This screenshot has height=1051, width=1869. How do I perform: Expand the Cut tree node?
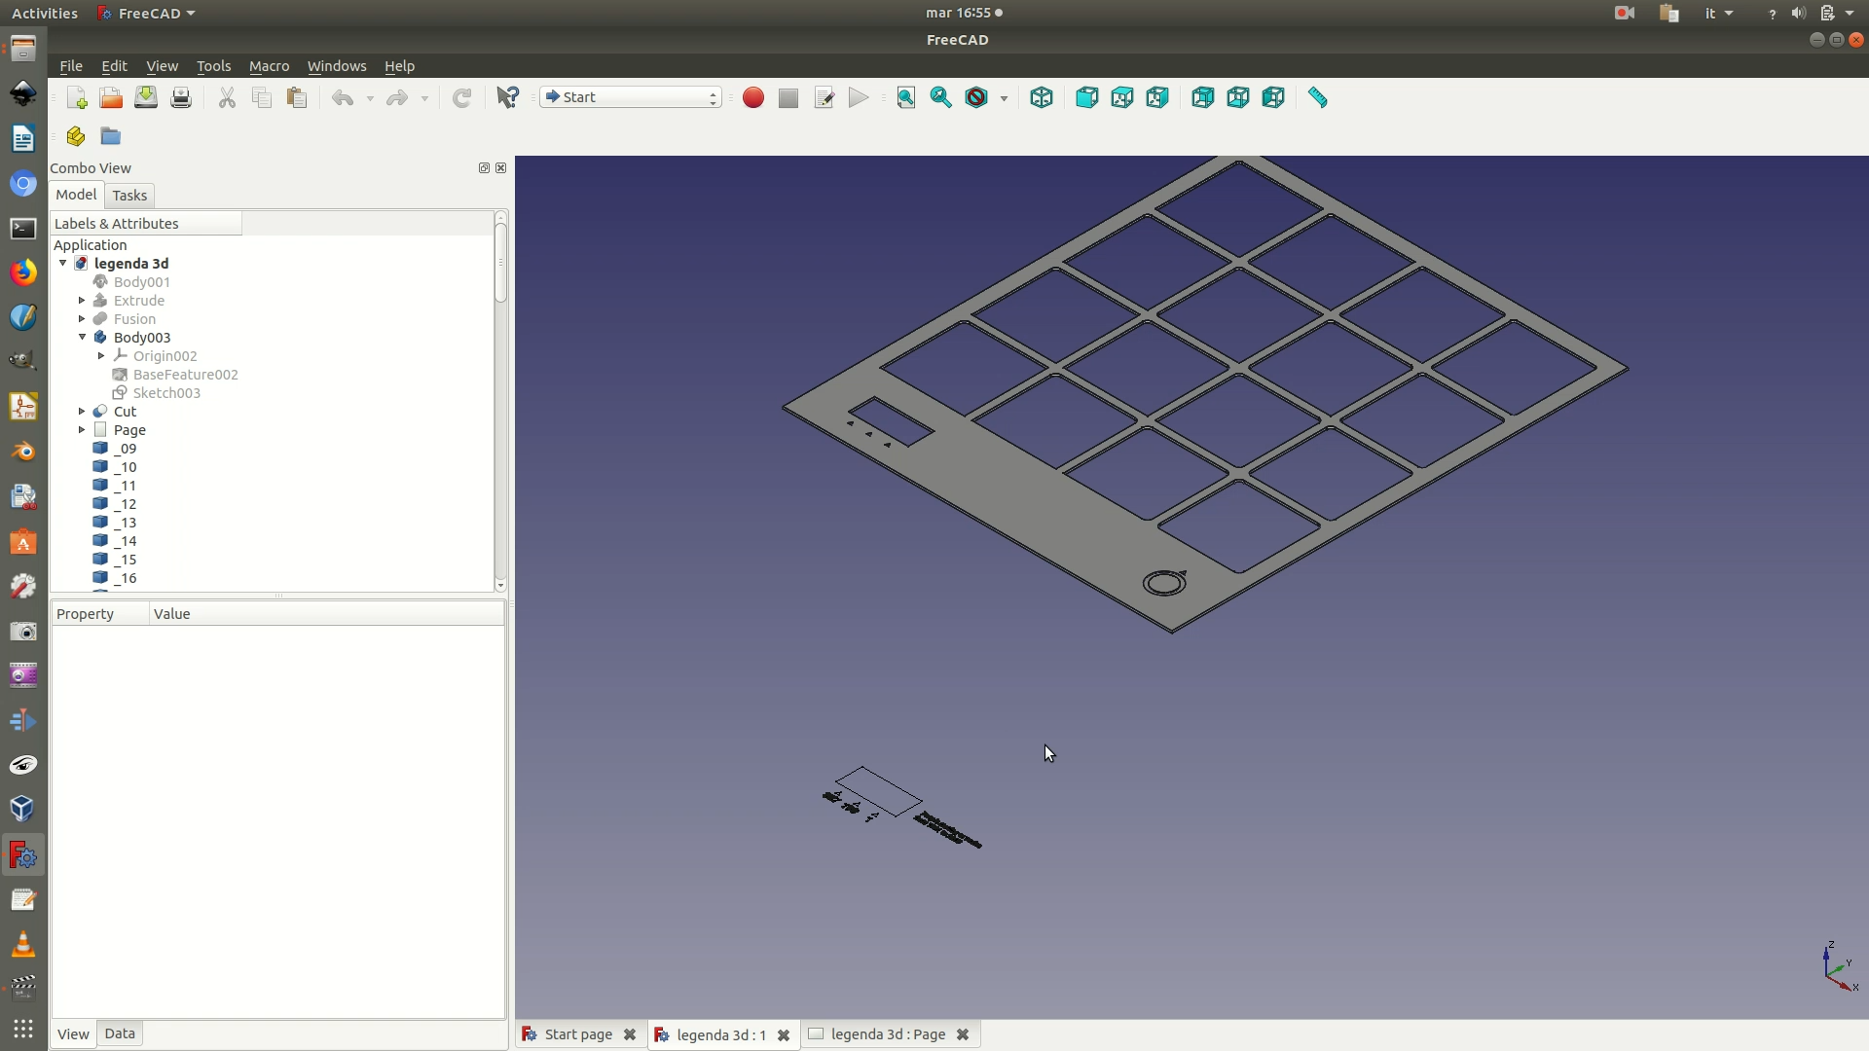(x=82, y=412)
